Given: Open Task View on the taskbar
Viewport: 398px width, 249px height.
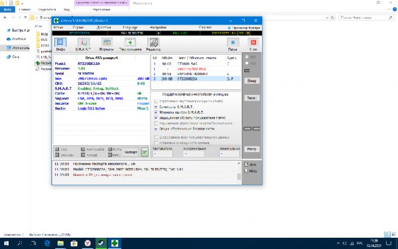Looking at the screenshot, I should (33, 244).
